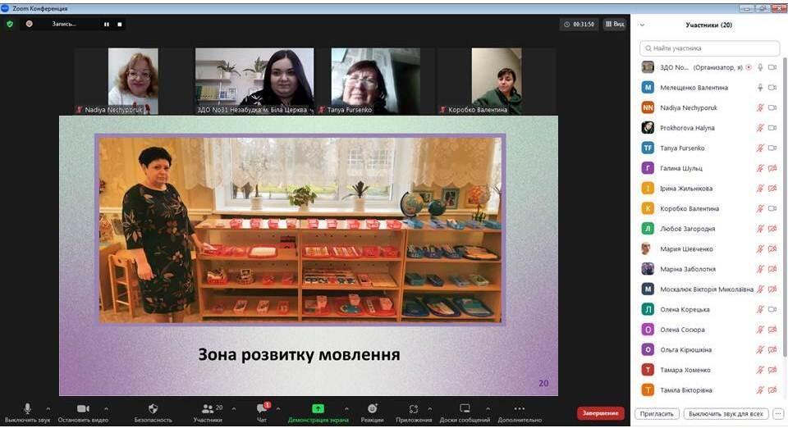788x428 pixels.
Task: Click the Zoom app icon in title bar
Action: [x=5, y=8]
